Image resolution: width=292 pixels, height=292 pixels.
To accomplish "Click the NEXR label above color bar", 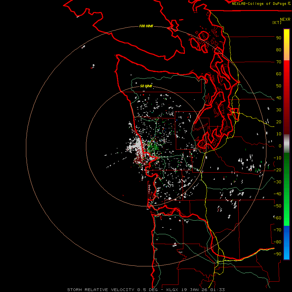I will coord(285,19).
